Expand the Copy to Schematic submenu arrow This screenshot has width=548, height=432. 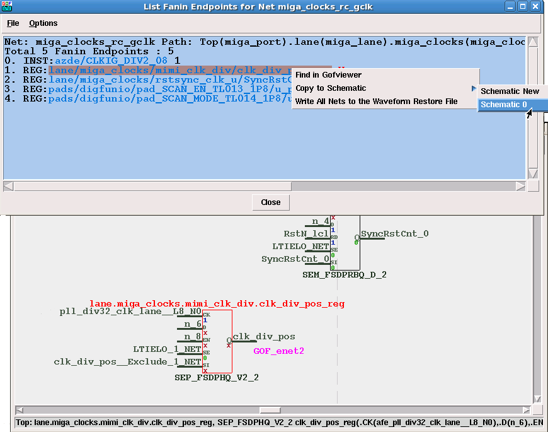(474, 88)
